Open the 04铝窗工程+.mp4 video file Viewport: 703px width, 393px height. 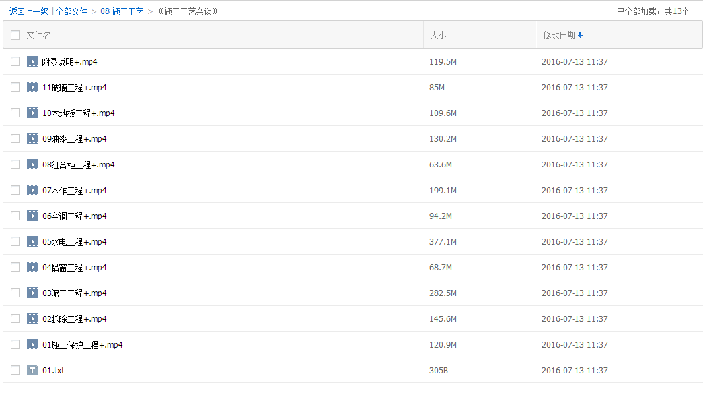coord(75,268)
